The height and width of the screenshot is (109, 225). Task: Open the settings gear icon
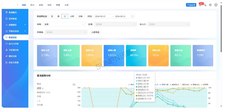click(x=210, y=5)
